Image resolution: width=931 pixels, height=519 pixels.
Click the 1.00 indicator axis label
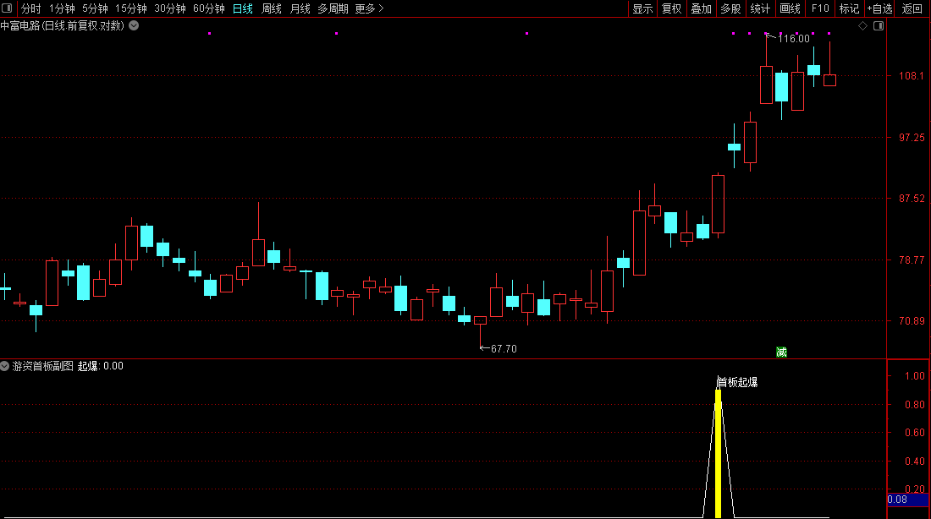coord(914,376)
